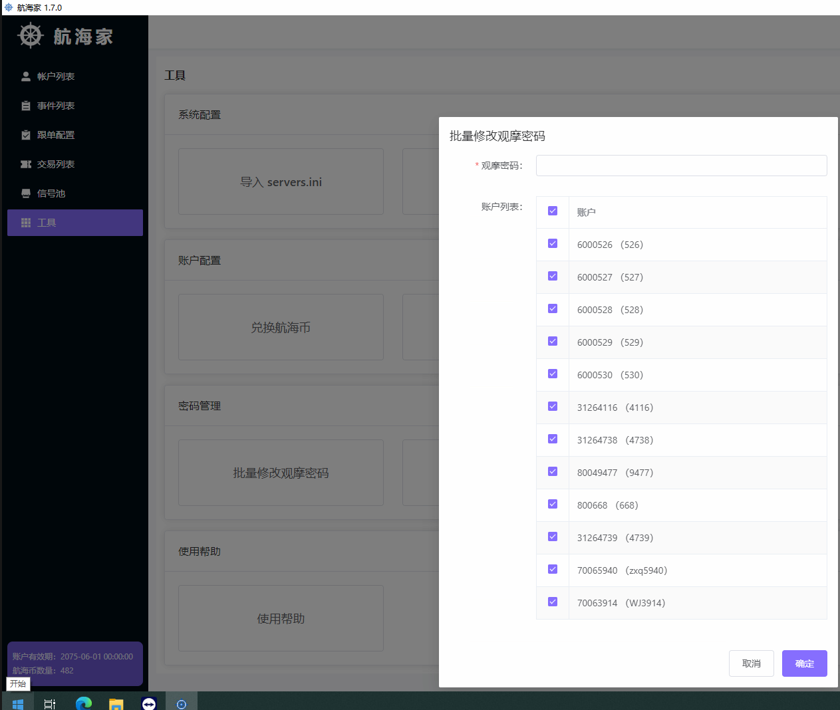Screen dimensions: 840x710
Task: Toggle the select-all checkbox in 账户 header
Action: click(x=553, y=211)
